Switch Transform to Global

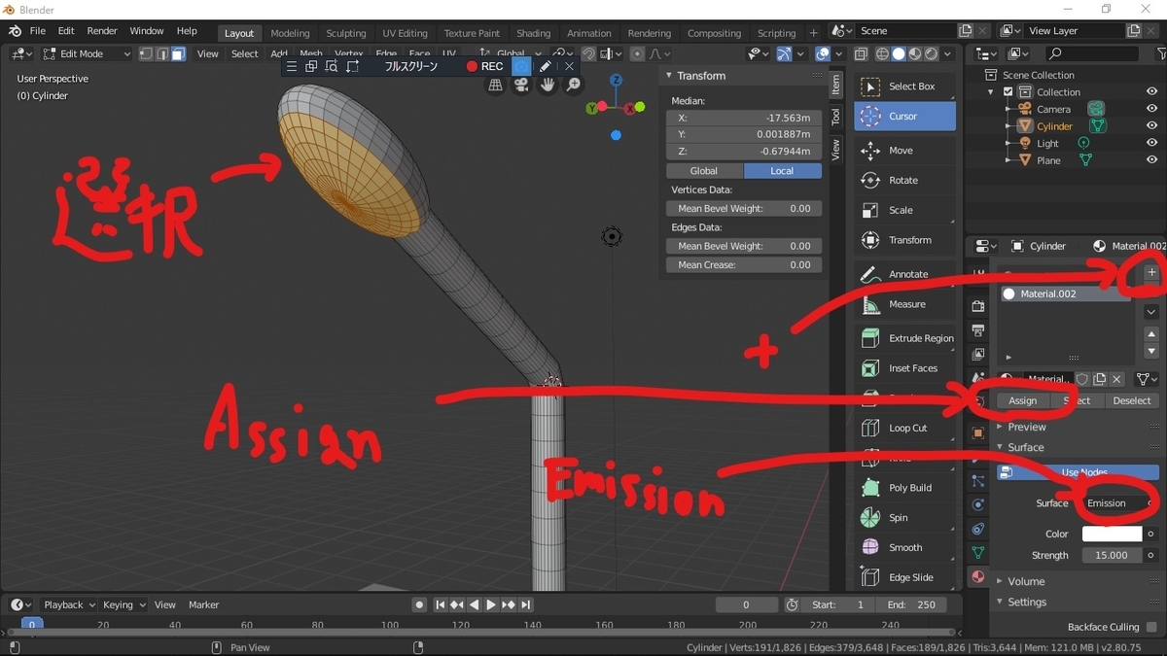(x=703, y=171)
